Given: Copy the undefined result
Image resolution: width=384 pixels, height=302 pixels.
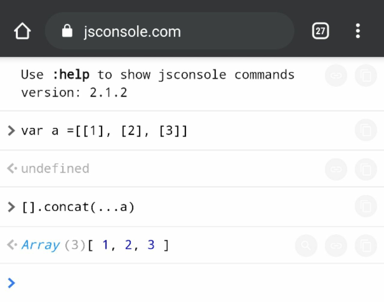Looking at the screenshot, I should [366, 169].
